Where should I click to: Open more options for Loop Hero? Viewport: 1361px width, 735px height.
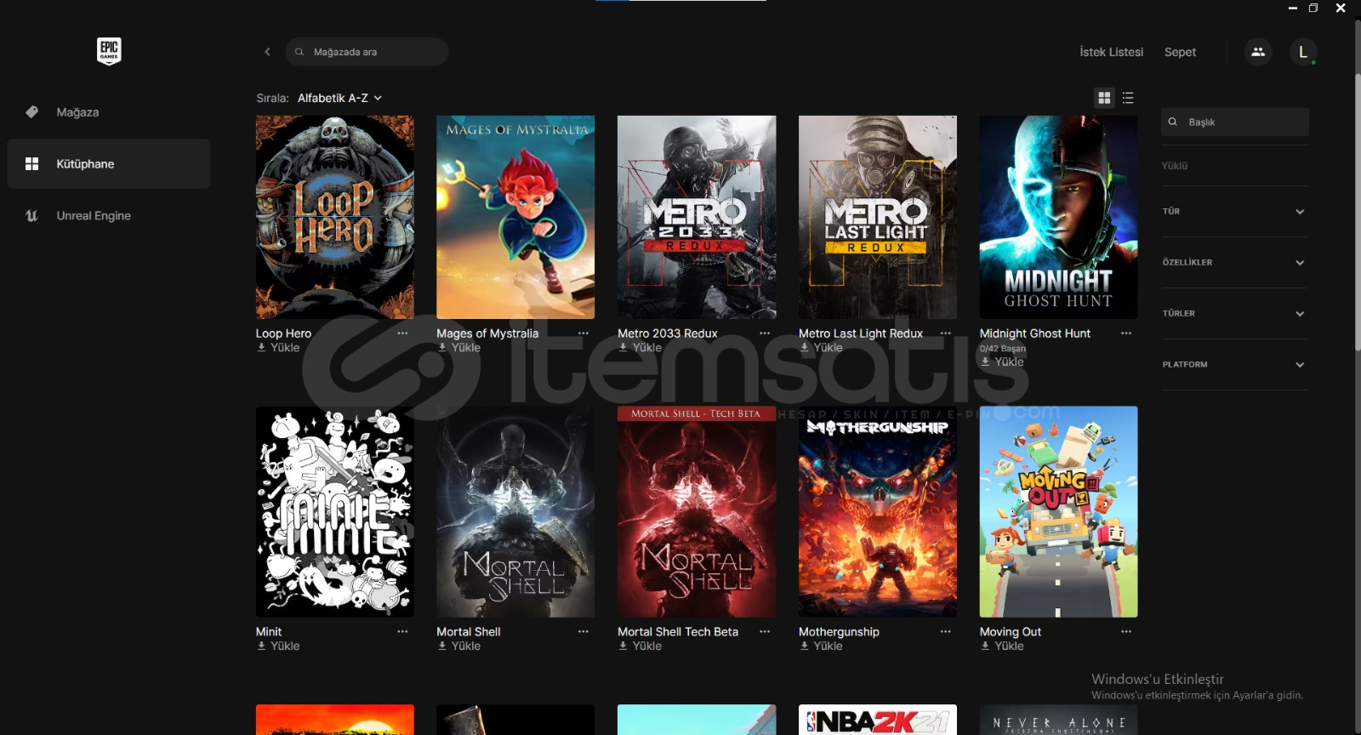pyautogui.click(x=402, y=333)
